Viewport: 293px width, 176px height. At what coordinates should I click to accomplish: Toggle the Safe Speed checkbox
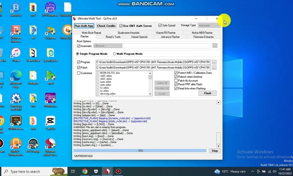[160, 25]
